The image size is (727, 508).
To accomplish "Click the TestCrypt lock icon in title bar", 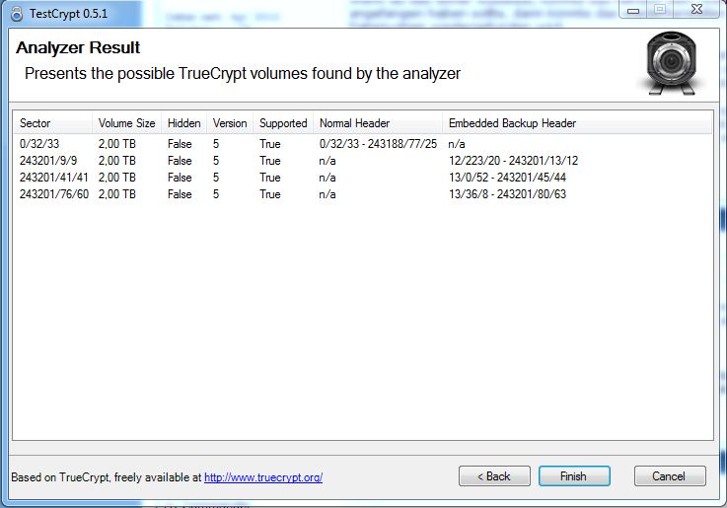I will (17, 14).
